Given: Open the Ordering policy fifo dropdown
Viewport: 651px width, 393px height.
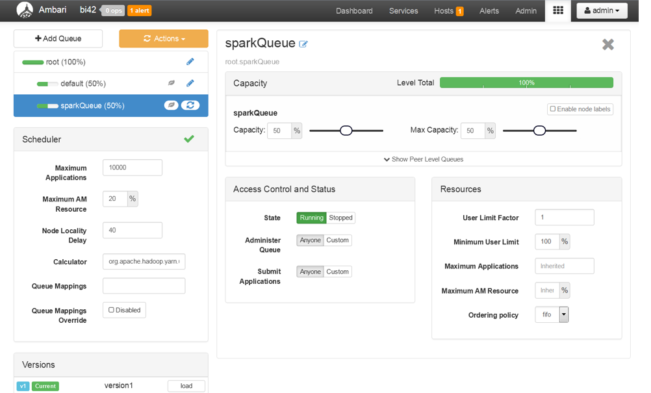Looking at the screenshot, I should 552,314.
